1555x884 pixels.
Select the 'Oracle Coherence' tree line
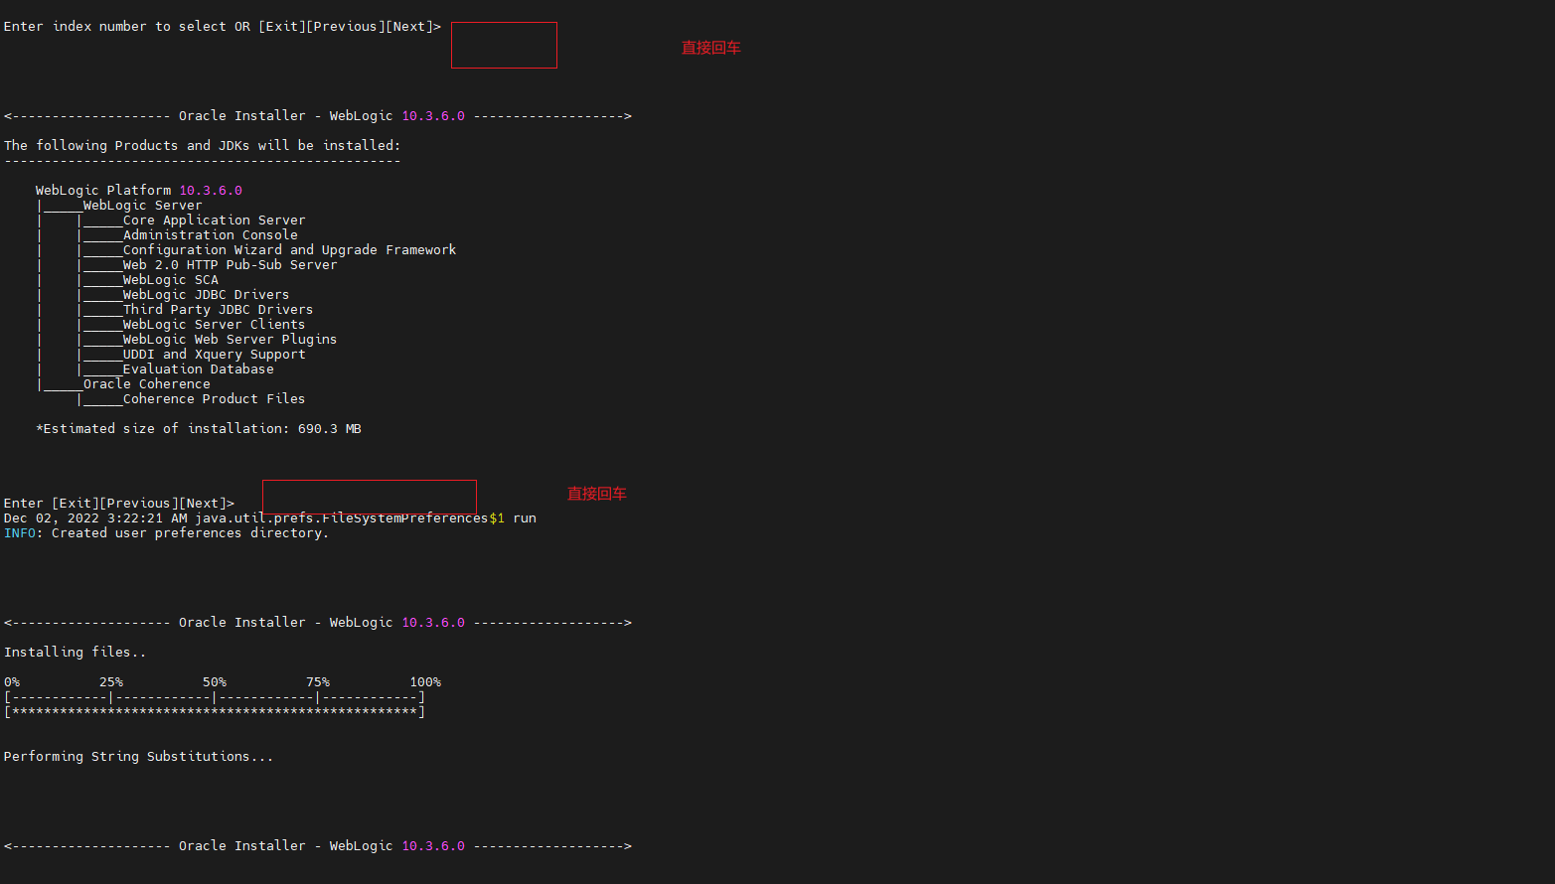146,383
